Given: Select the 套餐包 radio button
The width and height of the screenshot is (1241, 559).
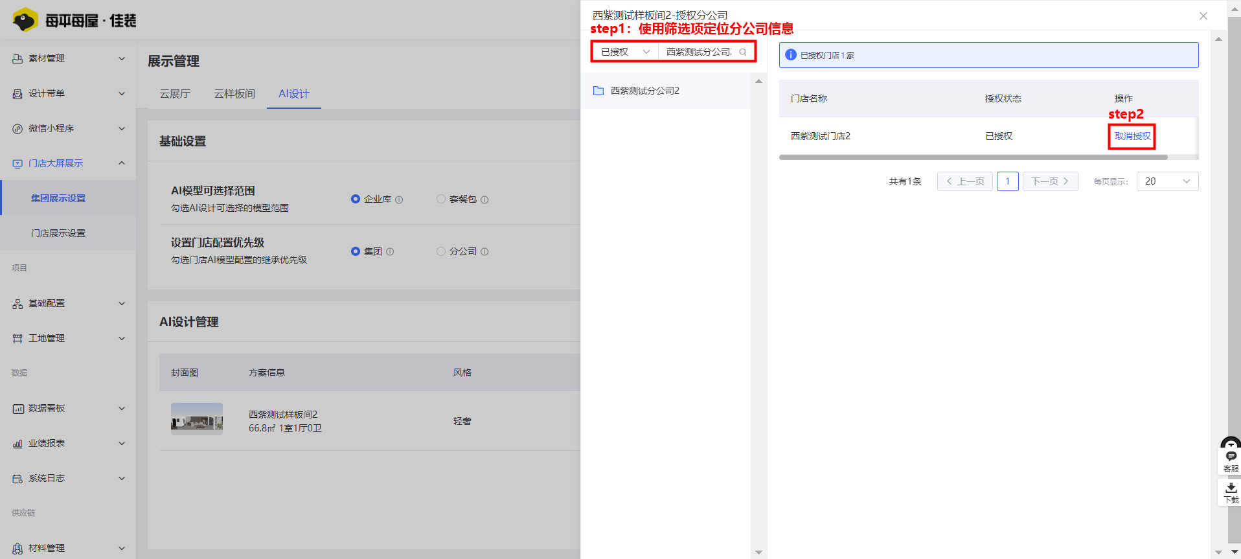Looking at the screenshot, I should click(x=440, y=199).
